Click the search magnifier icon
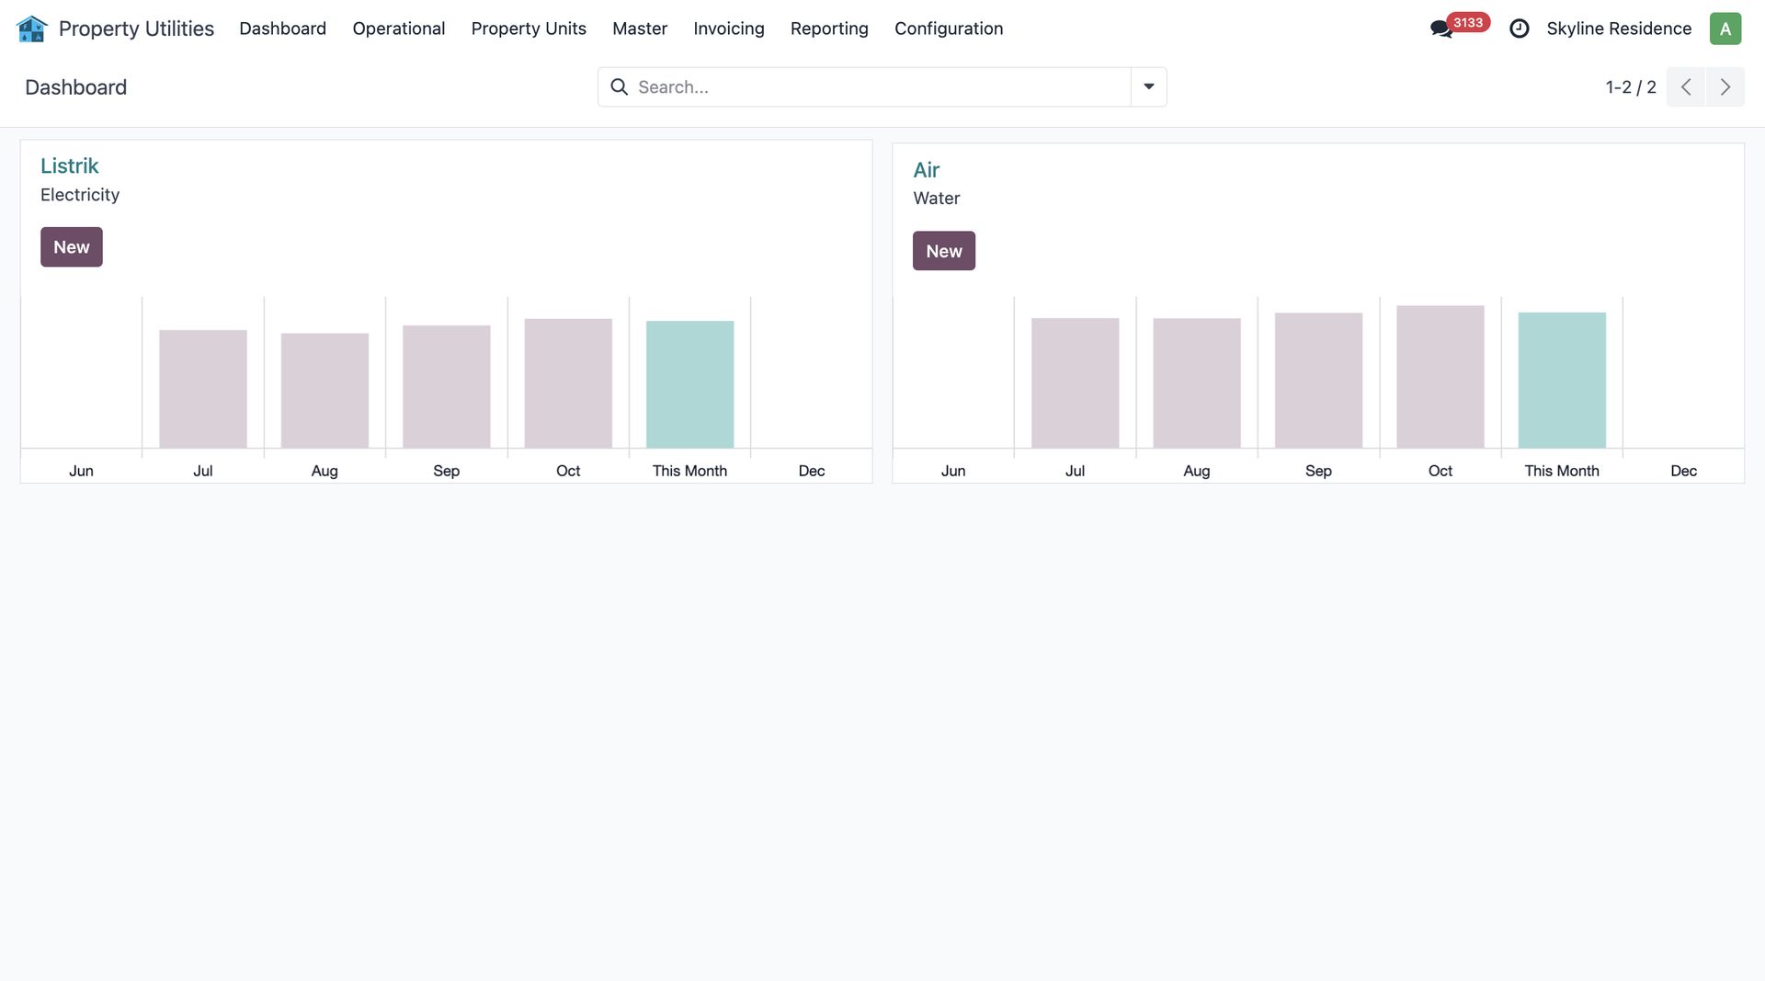1765x981 pixels. (620, 87)
